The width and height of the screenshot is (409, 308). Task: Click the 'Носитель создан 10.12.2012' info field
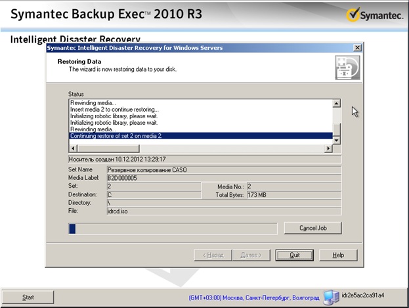point(205,159)
